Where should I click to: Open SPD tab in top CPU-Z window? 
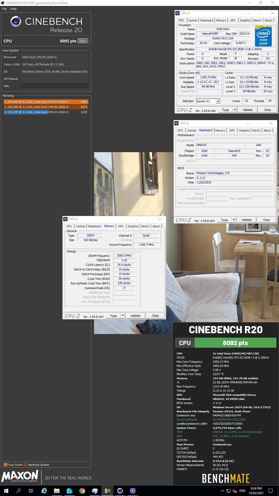pos(233,20)
